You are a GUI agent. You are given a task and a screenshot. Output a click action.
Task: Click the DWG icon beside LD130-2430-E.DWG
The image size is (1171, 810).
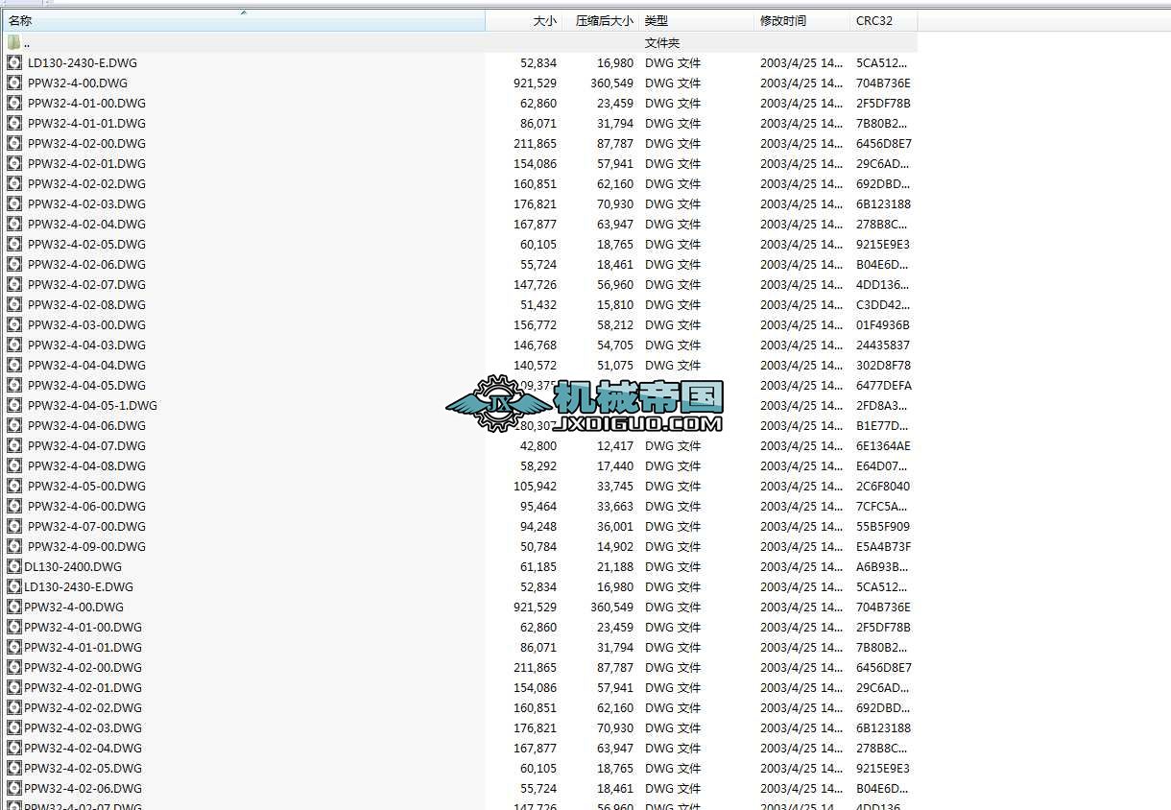pos(13,62)
